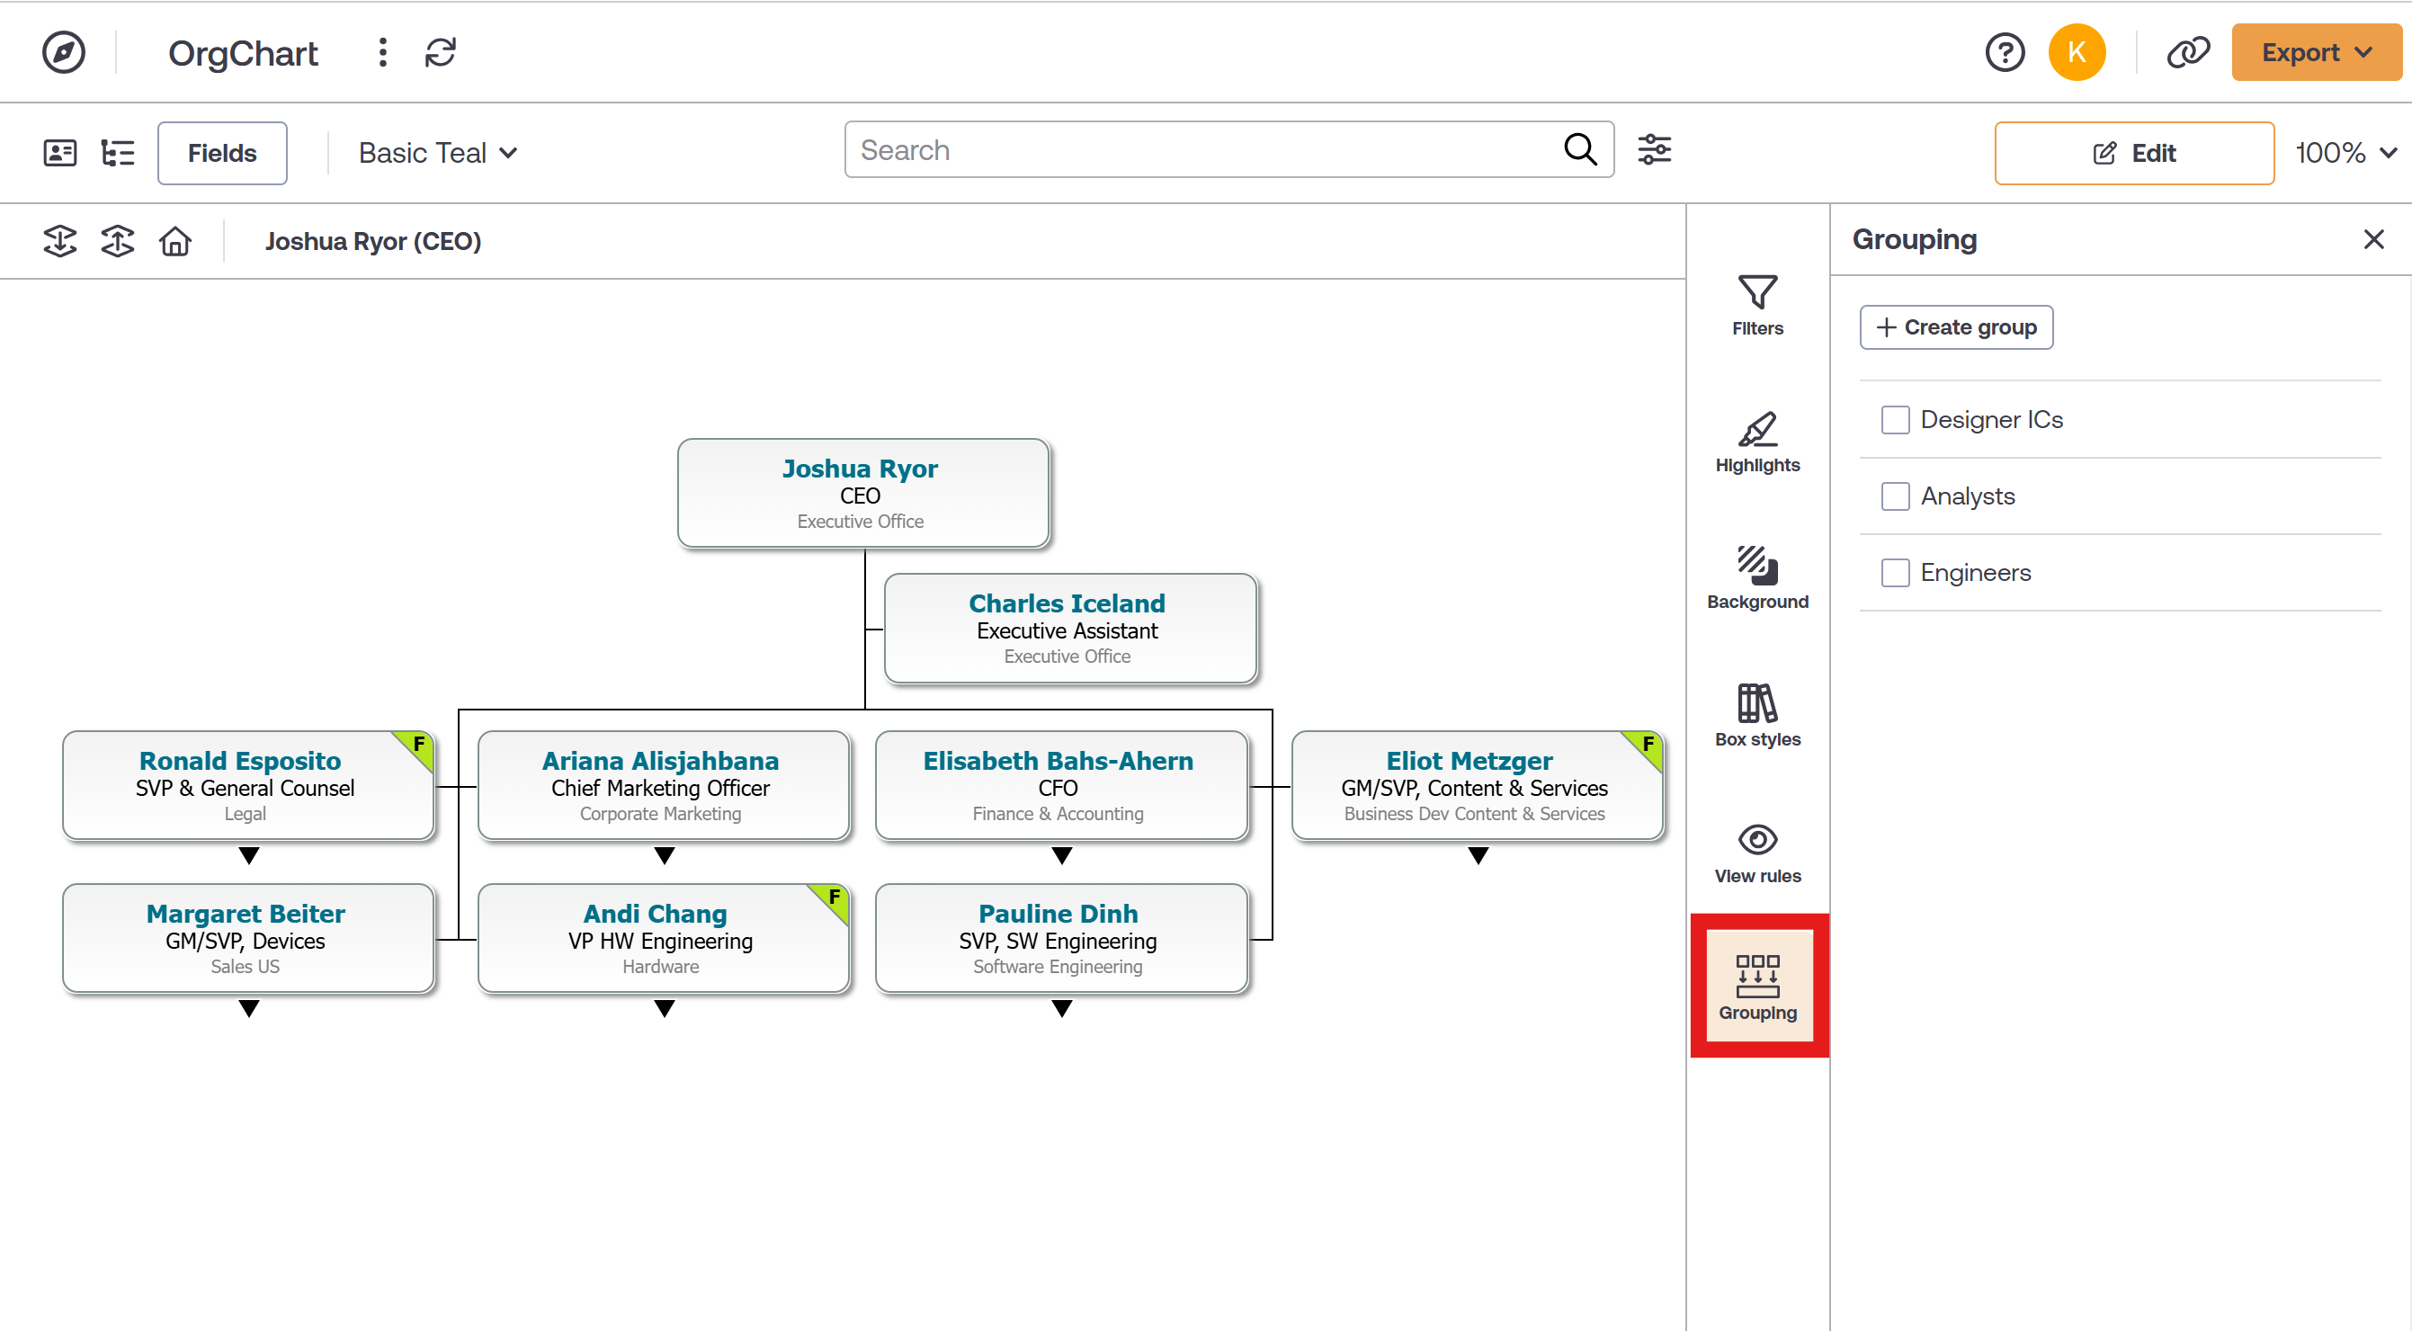Screen dimensions: 2412x1331
Task: Click the Edit button
Action: click(x=2135, y=153)
